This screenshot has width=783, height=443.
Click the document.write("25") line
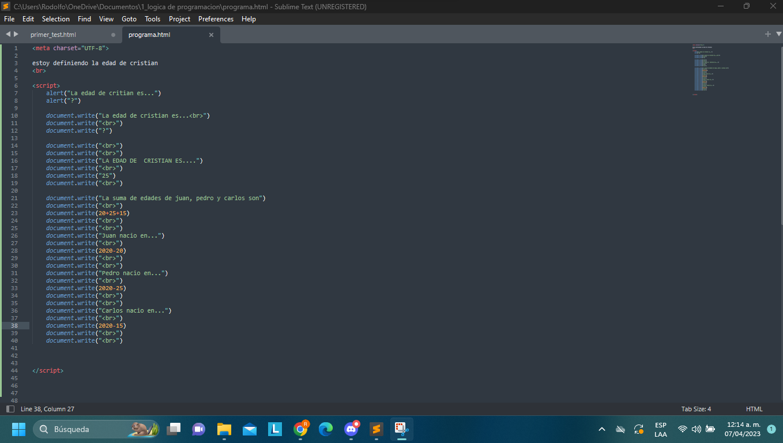pyautogui.click(x=81, y=175)
